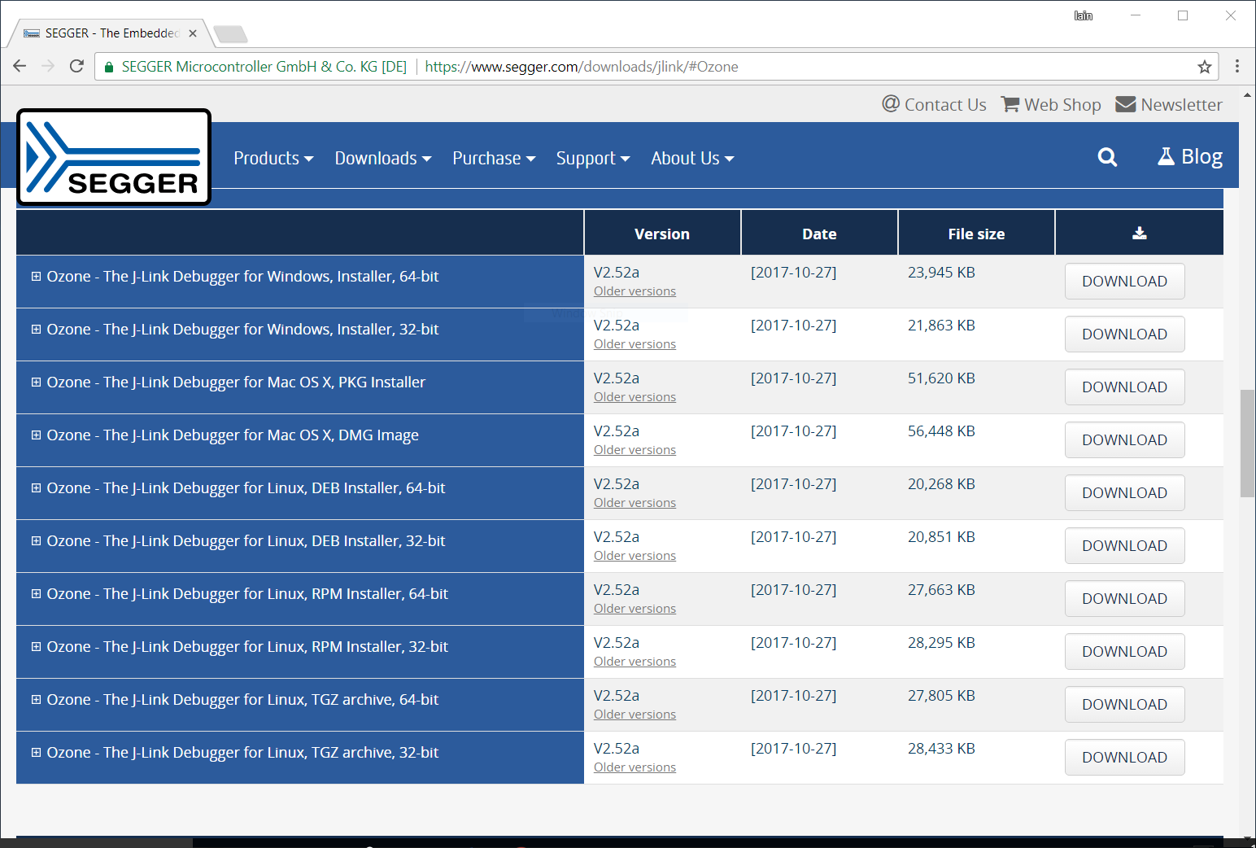Download Ozone Linux DEB 32-bit
This screenshot has width=1256, height=848.
[1124, 546]
